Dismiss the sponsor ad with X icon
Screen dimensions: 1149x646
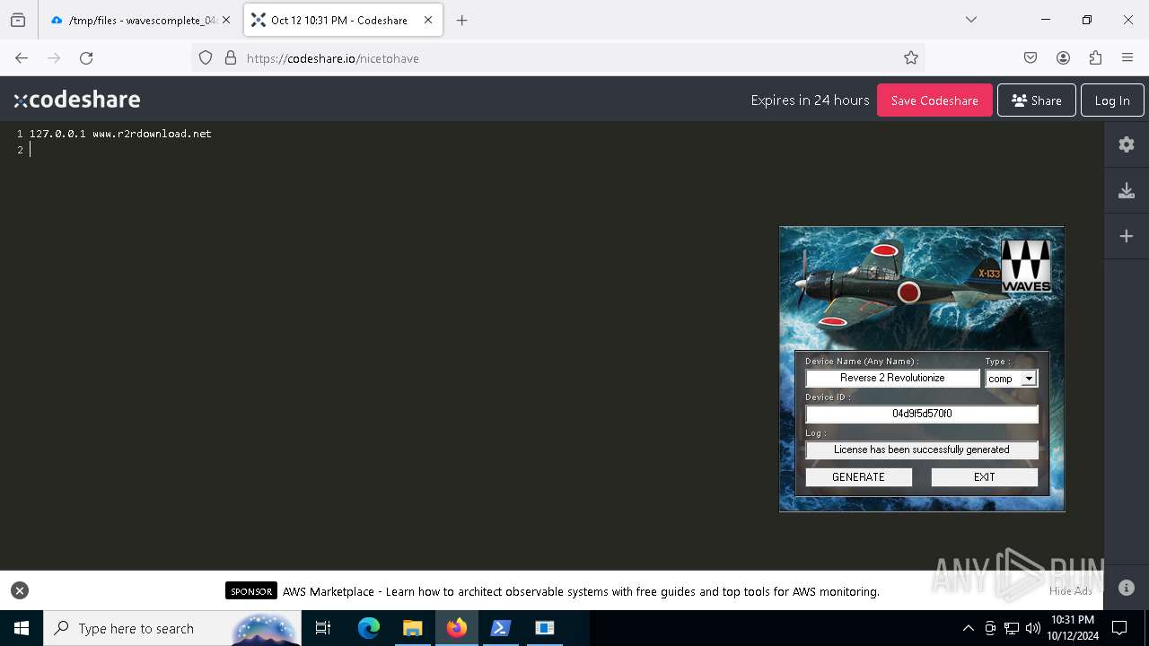pos(20,590)
